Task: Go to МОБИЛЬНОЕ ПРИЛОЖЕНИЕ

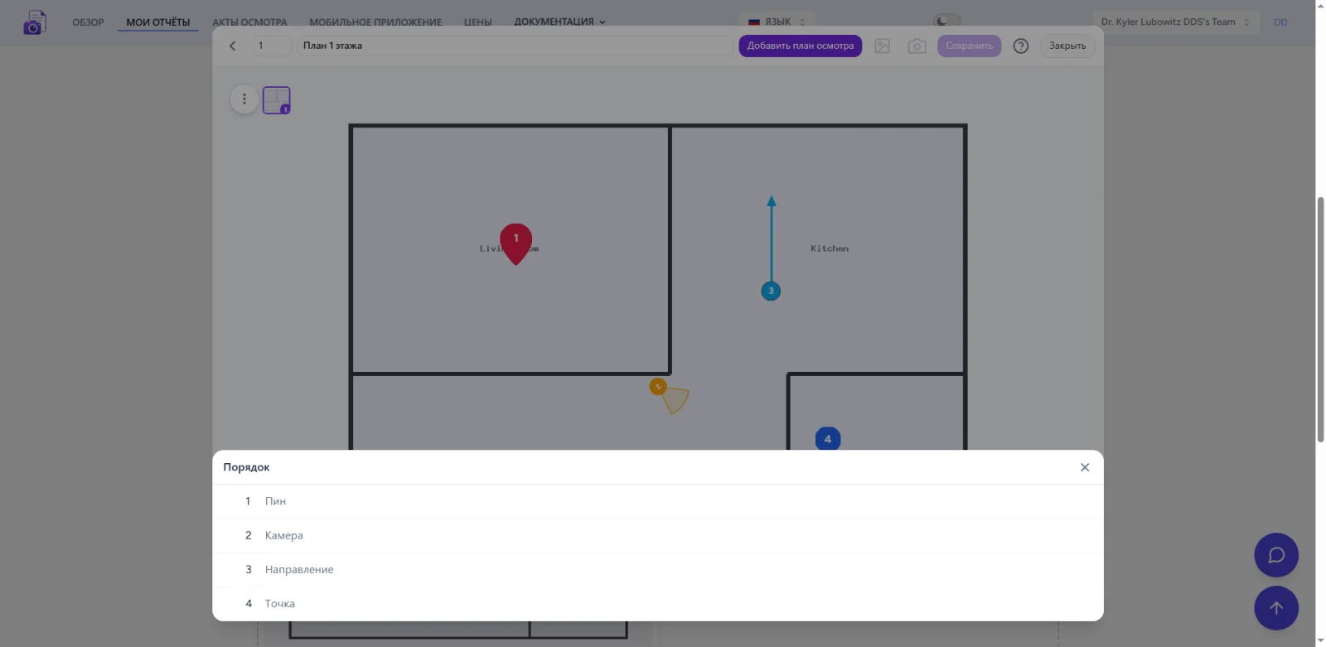Action: [375, 22]
